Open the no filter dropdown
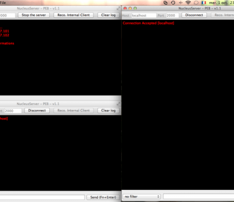Image resolution: width=234 pixels, height=202 pixels. pos(141,196)
